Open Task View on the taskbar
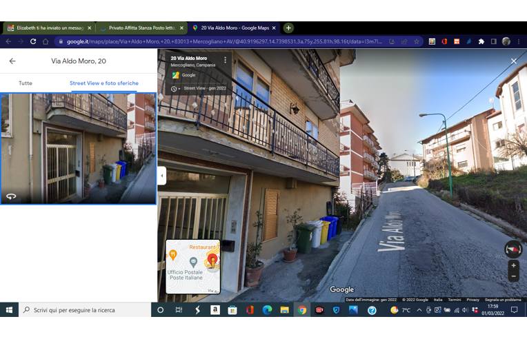 coord(179,310)
